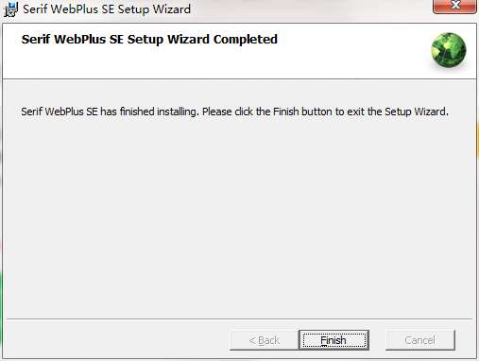Click the gap between the Finish and Cancel buttons
The image size is (479, 361).
click(x=377, y=340)
